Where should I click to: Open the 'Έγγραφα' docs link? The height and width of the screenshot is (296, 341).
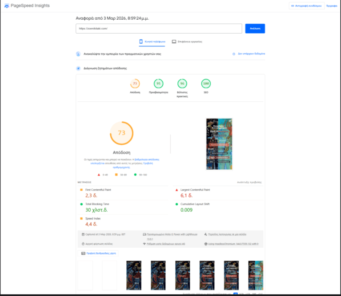coord(331,6)
